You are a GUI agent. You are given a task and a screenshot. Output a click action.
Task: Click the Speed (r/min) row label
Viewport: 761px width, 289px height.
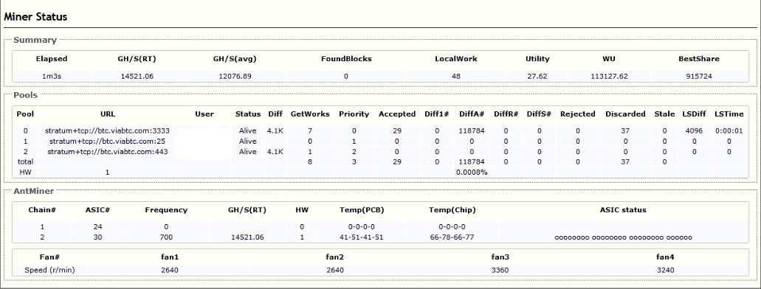(x=49, y=270)
